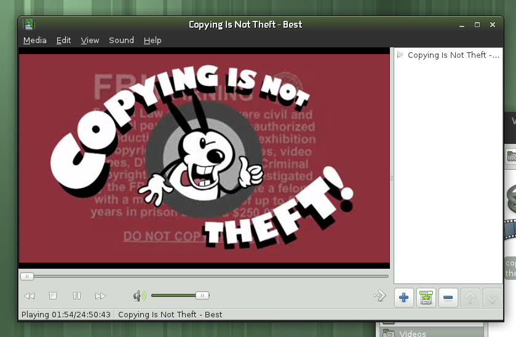Mute audio via the speaker icon
516x337 pixels.
(140, 296)
